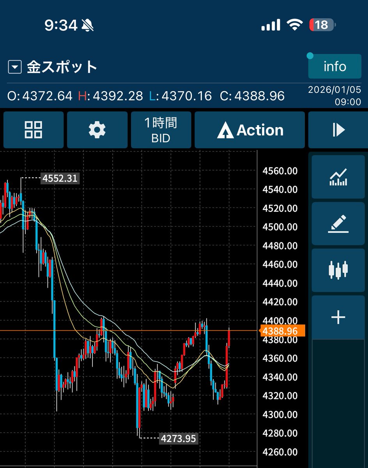Tap the 4440.00 price axis label

pos(280,283)
